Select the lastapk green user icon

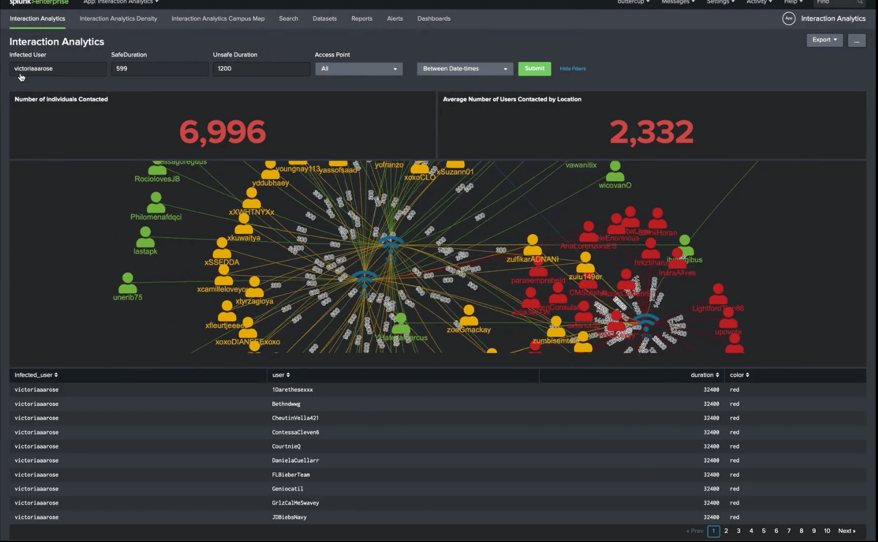145,237
